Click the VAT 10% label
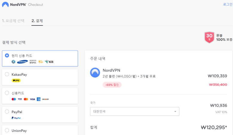The height and width of the screenshot is (135, 233). (x=221, y=112)
